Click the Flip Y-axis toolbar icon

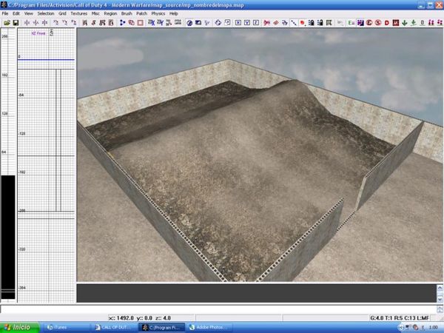[x=36, y=23]
